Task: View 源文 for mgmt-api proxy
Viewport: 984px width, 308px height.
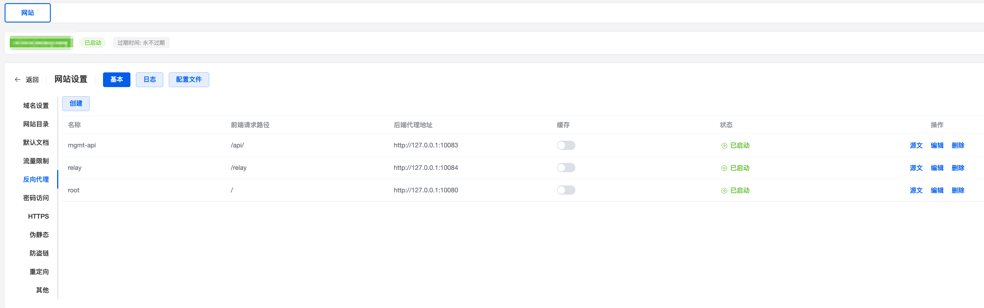Action: click(x=916, y=145)
